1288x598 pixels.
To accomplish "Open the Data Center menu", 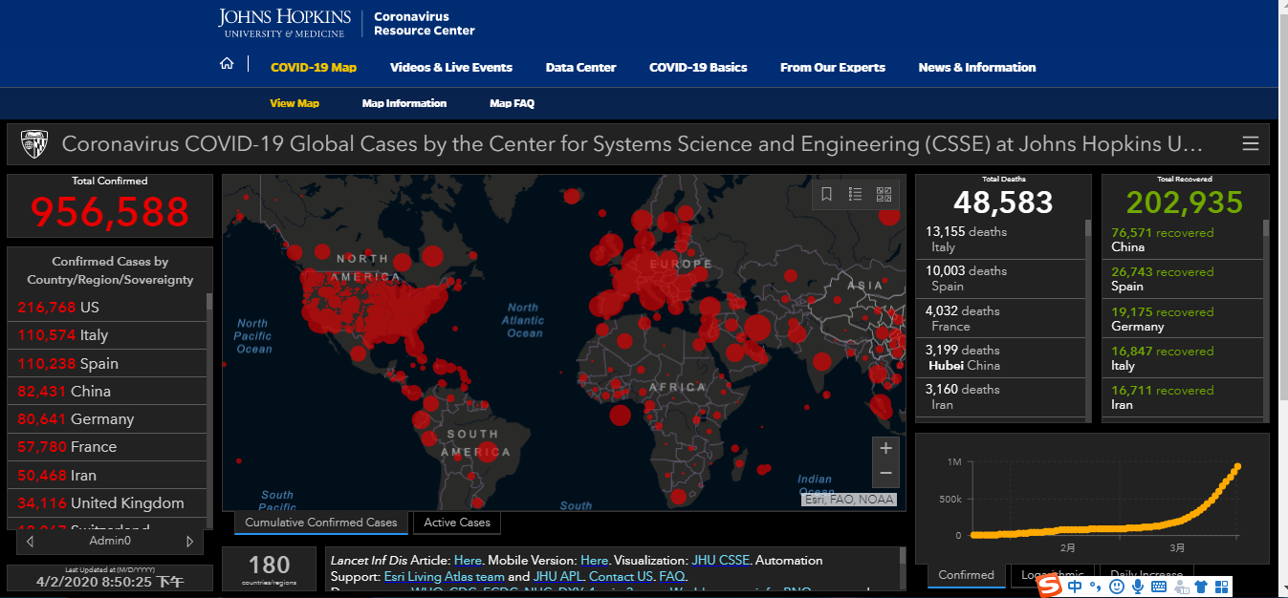I will [x=580, y=68].
